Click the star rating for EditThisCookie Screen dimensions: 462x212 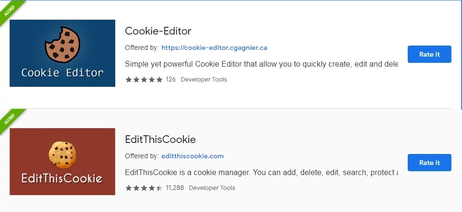(x=144, y=188)
